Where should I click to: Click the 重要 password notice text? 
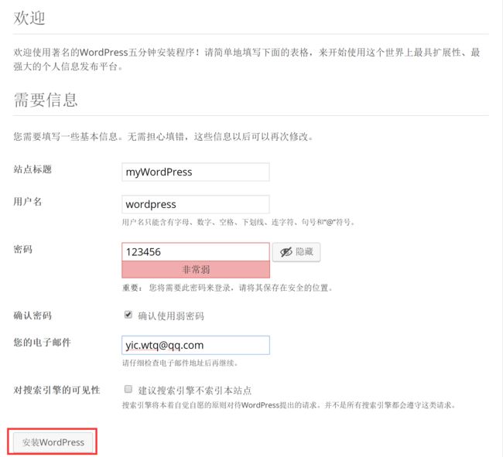click(228, 288)
